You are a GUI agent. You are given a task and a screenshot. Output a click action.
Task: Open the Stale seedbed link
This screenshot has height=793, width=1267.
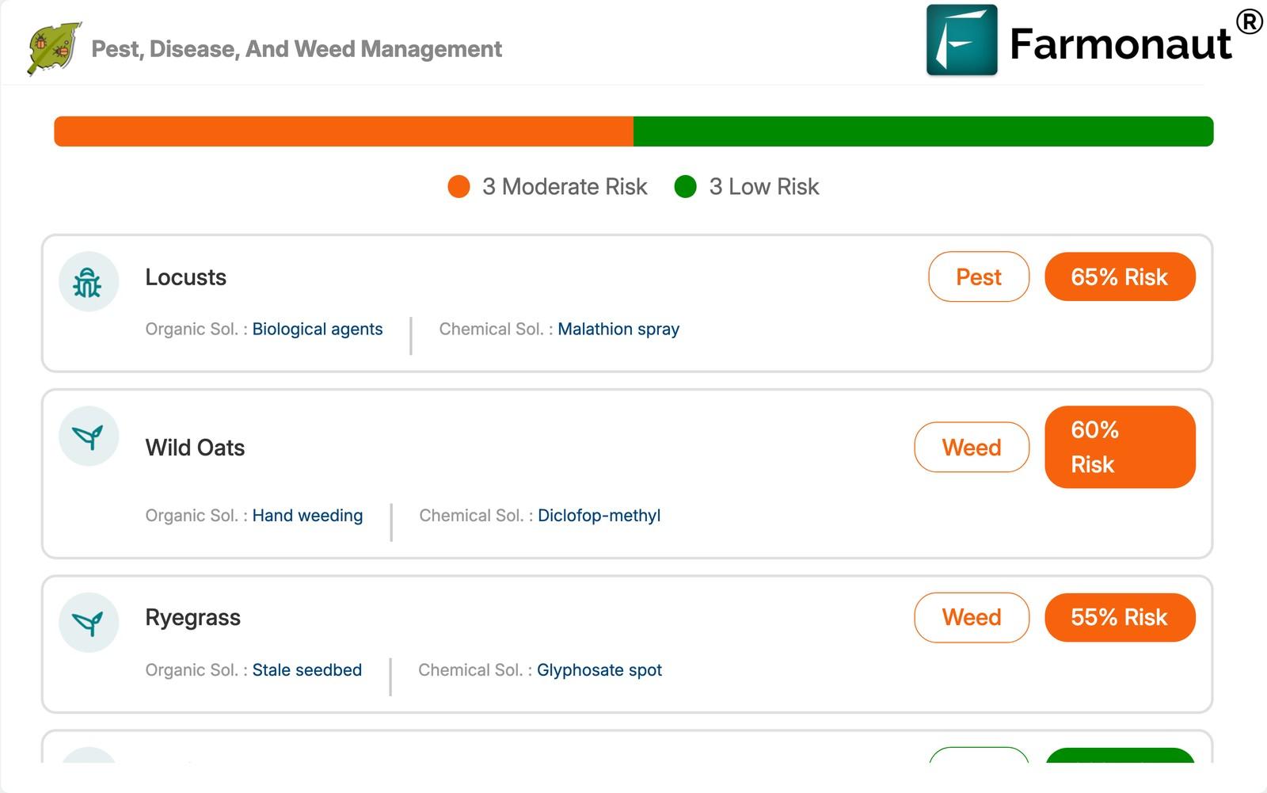click(x=306, y=670)
